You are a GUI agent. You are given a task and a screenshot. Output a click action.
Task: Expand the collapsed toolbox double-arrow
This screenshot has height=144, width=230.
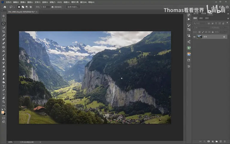[2, 10]
